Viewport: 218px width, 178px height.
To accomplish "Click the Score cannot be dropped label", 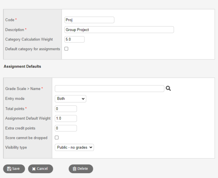I will 26,138.
